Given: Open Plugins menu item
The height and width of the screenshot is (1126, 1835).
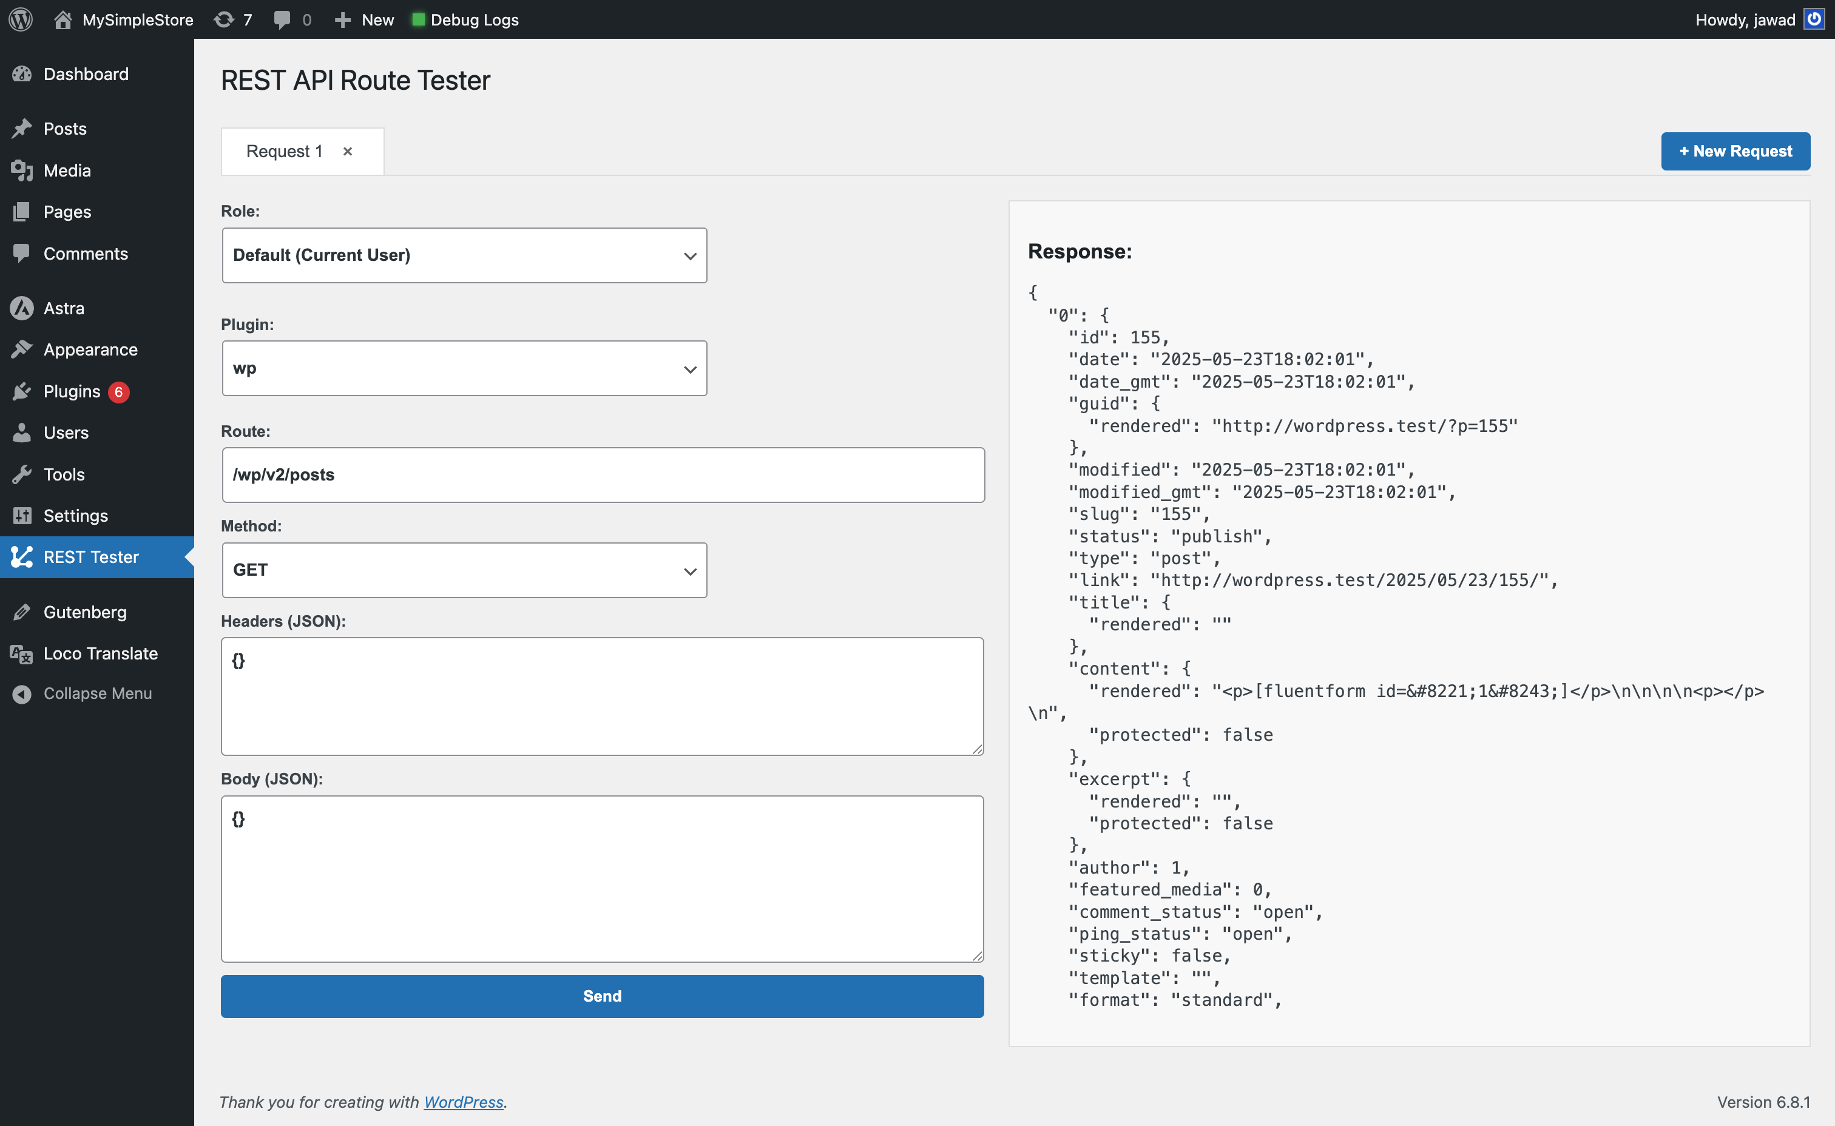Looking at the screenshot, I should (97, 391).
